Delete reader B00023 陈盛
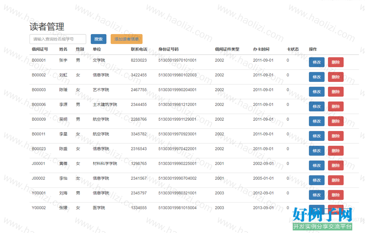 [x=336, y=151]
